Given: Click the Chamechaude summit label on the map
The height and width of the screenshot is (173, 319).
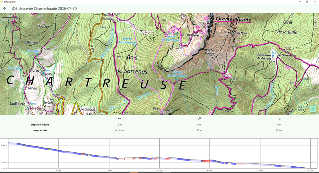Looking at the screenshot, I should pos(233,19).
